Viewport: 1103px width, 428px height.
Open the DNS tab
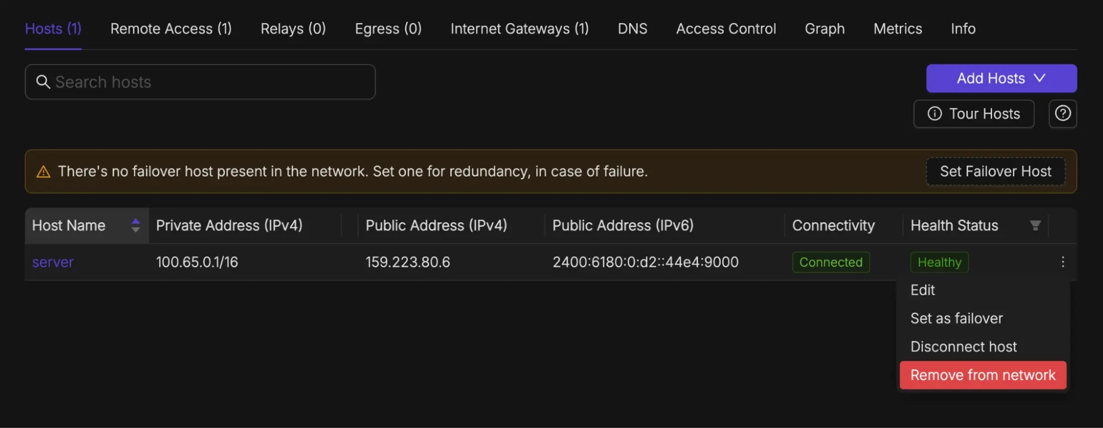point(632,29)
